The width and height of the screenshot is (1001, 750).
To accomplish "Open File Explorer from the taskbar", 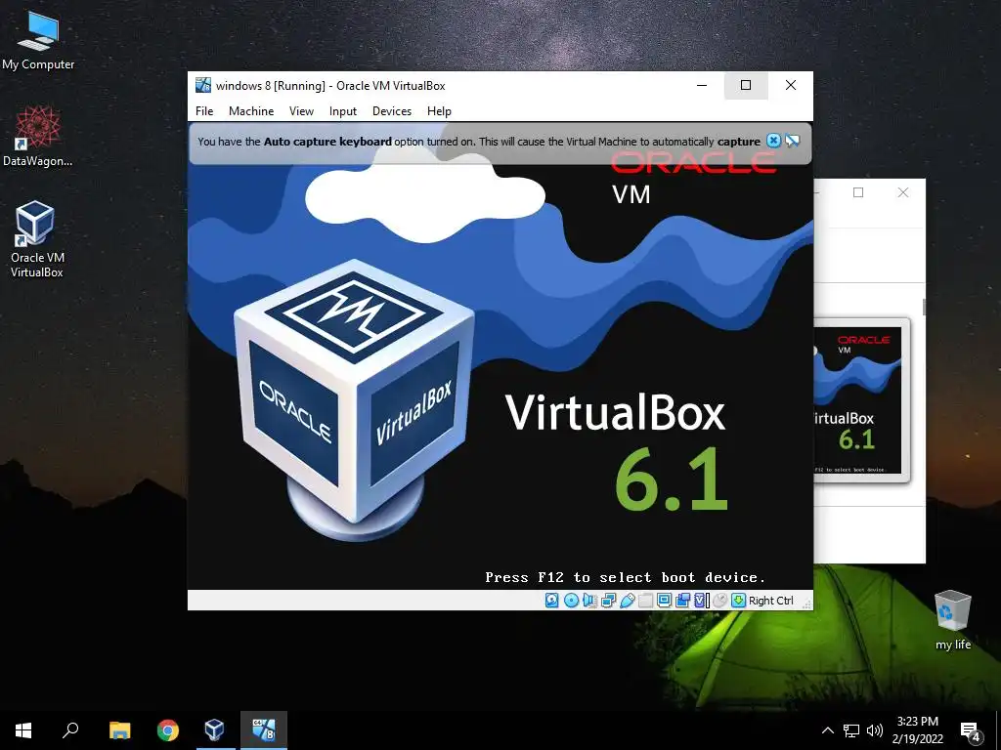I will tap(119, 730).
